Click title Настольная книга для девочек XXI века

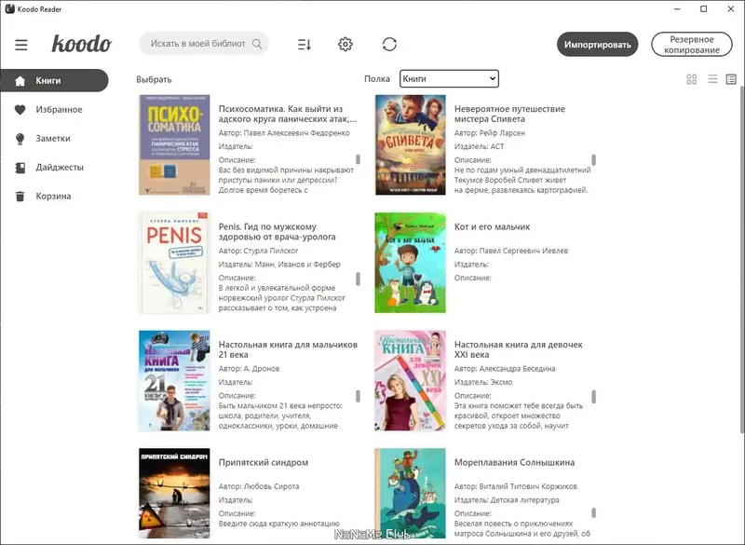519,349
